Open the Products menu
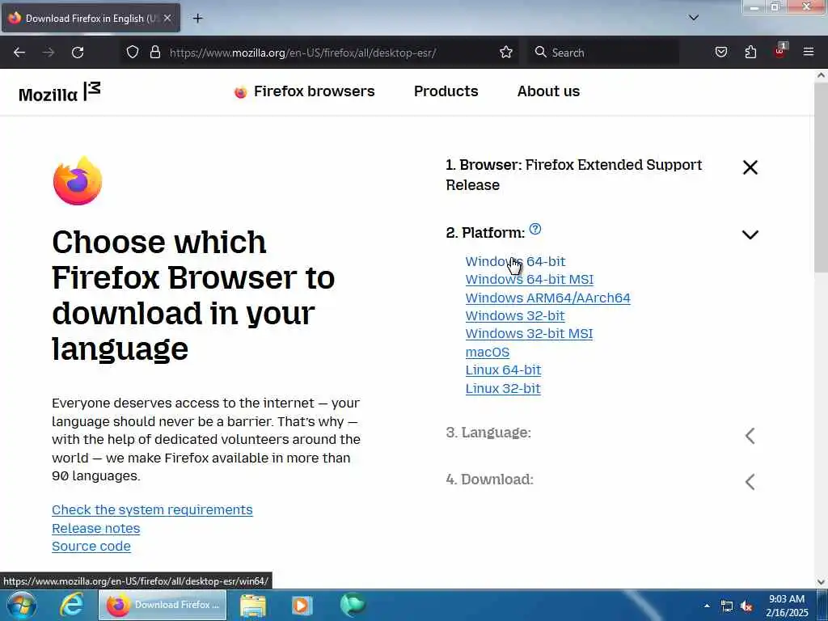Screen dimensions: 828x621 [x=446, y=91]
